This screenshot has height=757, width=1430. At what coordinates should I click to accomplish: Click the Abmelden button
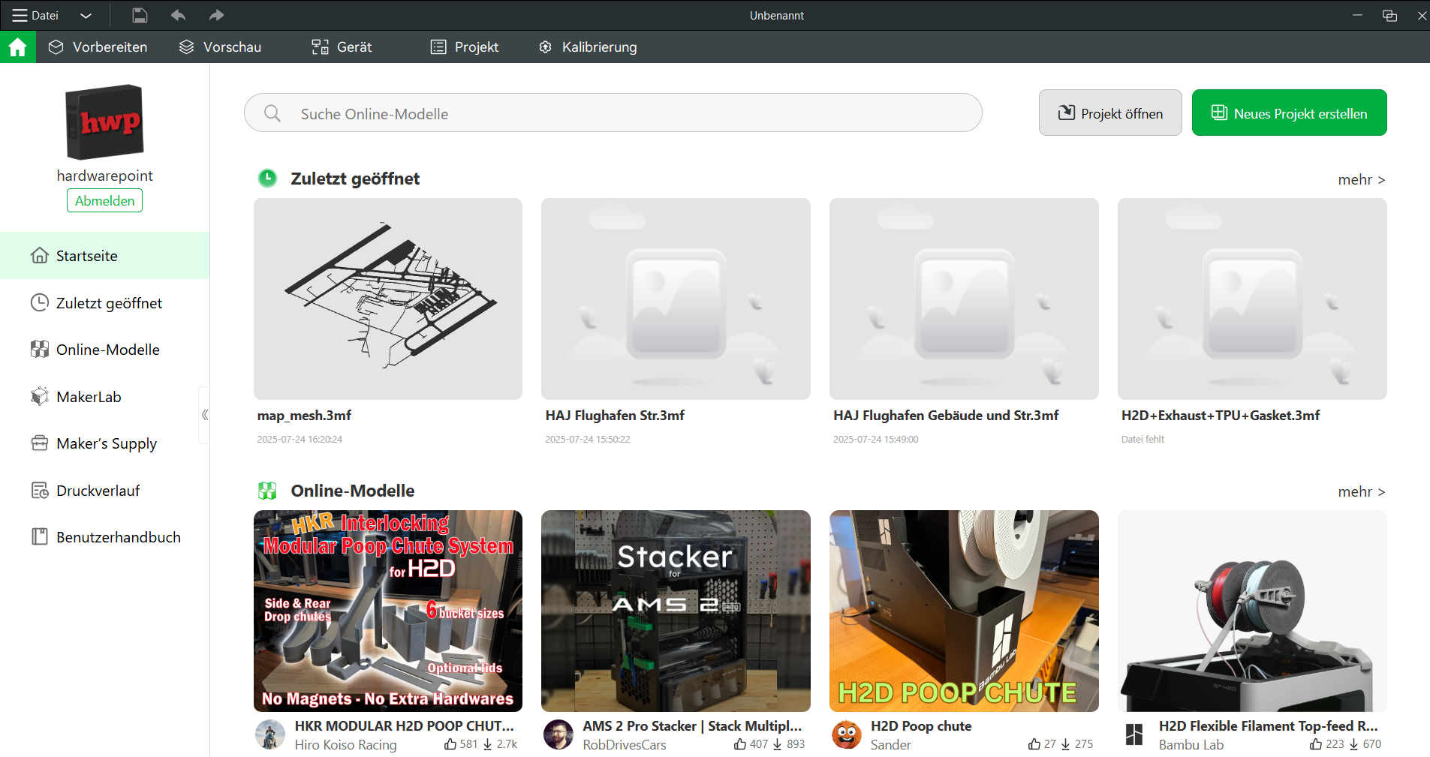point(104,200)
